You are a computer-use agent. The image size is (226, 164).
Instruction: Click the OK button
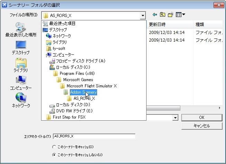point(202,118)
